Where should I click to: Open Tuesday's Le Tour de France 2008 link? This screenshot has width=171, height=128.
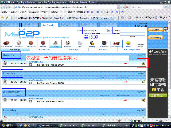coord(50,83)
